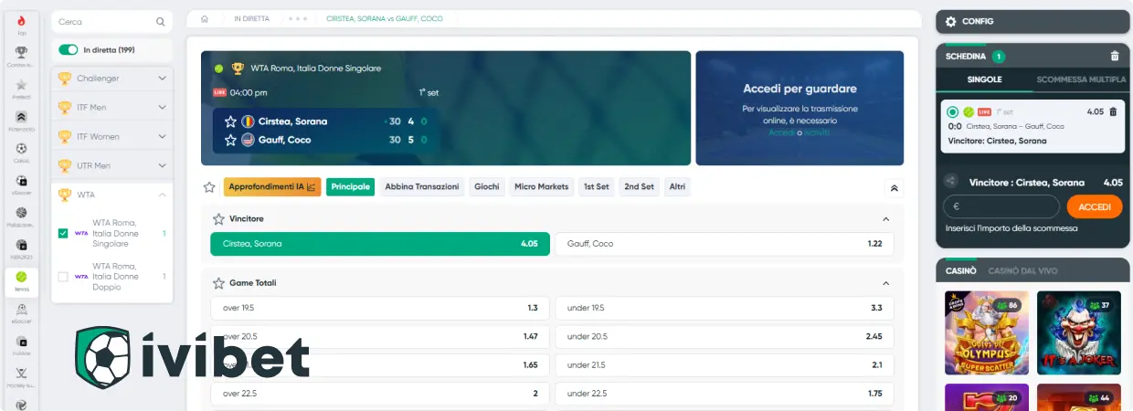Check WTA Roma, Italia Donne Doppio

point(63,276)
